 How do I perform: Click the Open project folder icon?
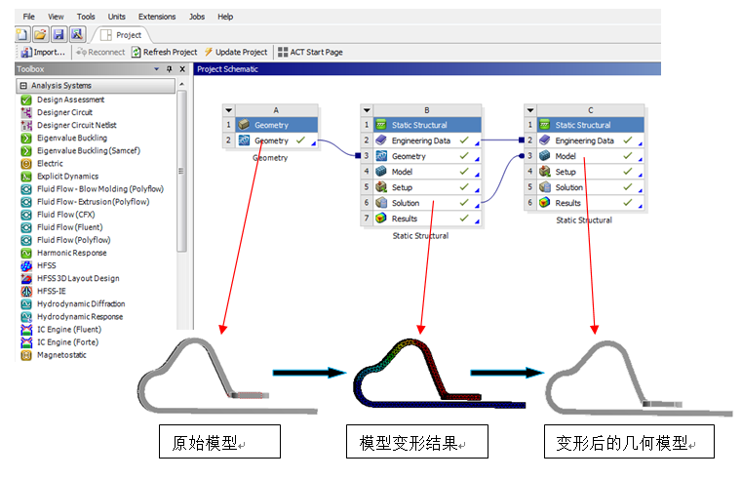(40, 34)
